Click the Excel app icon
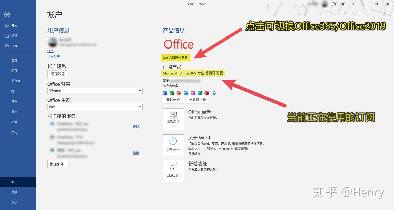The image size is (394, 210). coord(172,93)
